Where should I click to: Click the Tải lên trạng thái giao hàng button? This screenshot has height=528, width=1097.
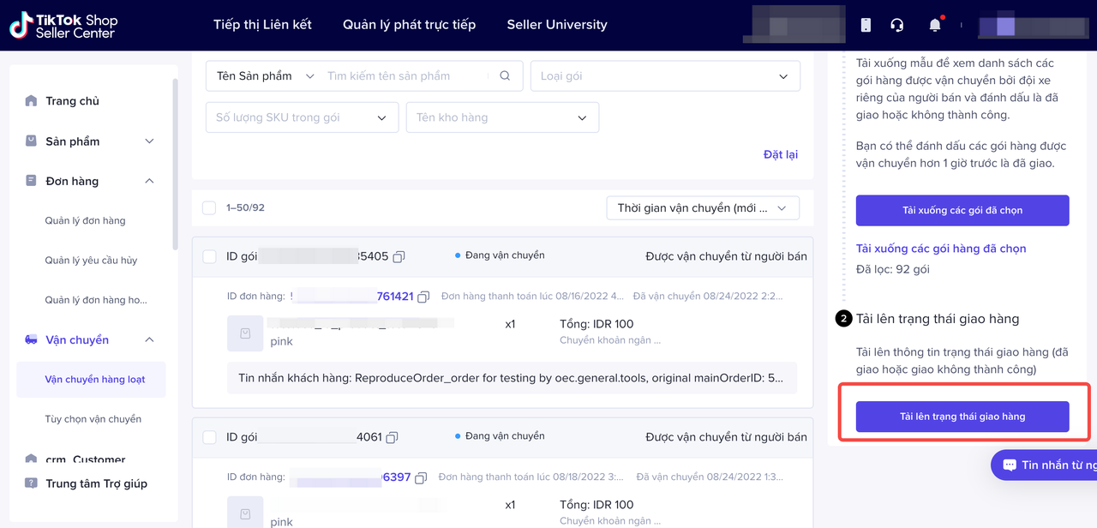[962, 417]
